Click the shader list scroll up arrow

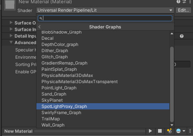pos(172,34)
